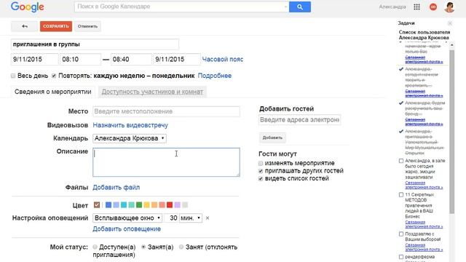Click Назначить видеовстречу link
This screenshot has height=262, width=466.
click(130, 125)
